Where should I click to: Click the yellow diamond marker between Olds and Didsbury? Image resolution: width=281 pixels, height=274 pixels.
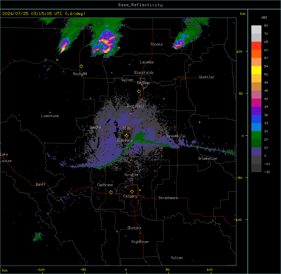pos(126,136)
